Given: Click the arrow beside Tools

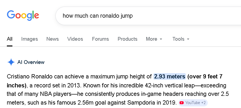Looking at the screenshot, I should pos(188,39).
